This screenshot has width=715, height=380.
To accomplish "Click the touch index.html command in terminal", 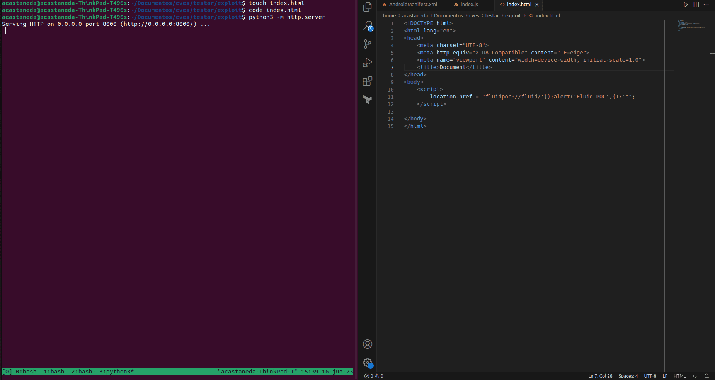I will click(x=276, y=3).
